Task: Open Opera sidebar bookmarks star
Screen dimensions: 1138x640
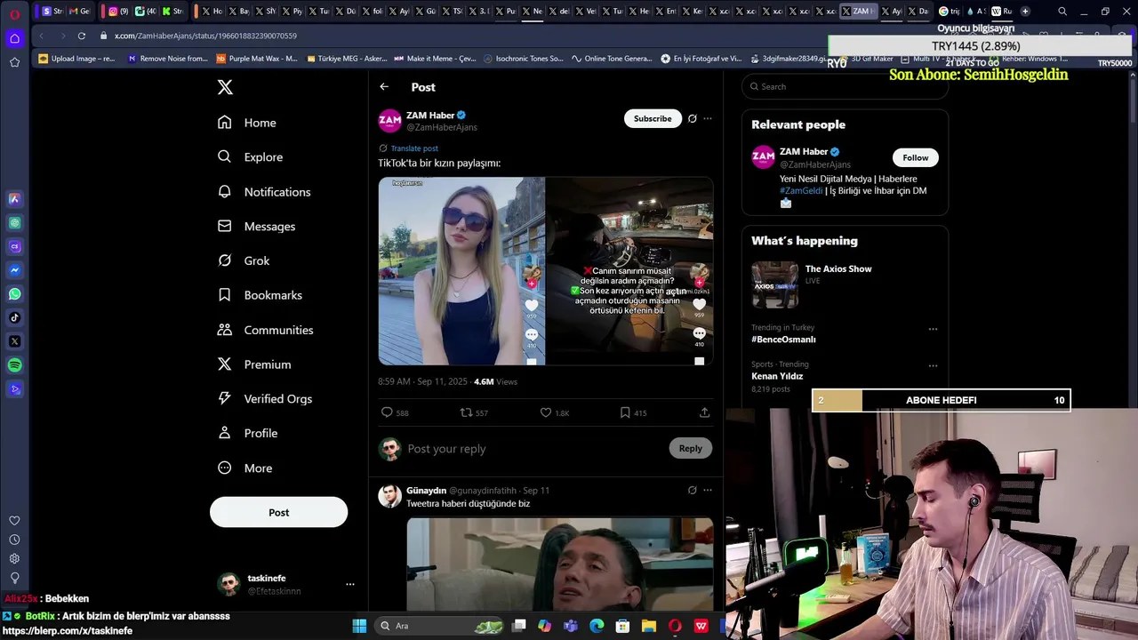Action: (14, 62)
